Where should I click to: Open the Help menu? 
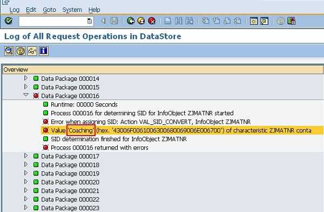tap(94, 10)
